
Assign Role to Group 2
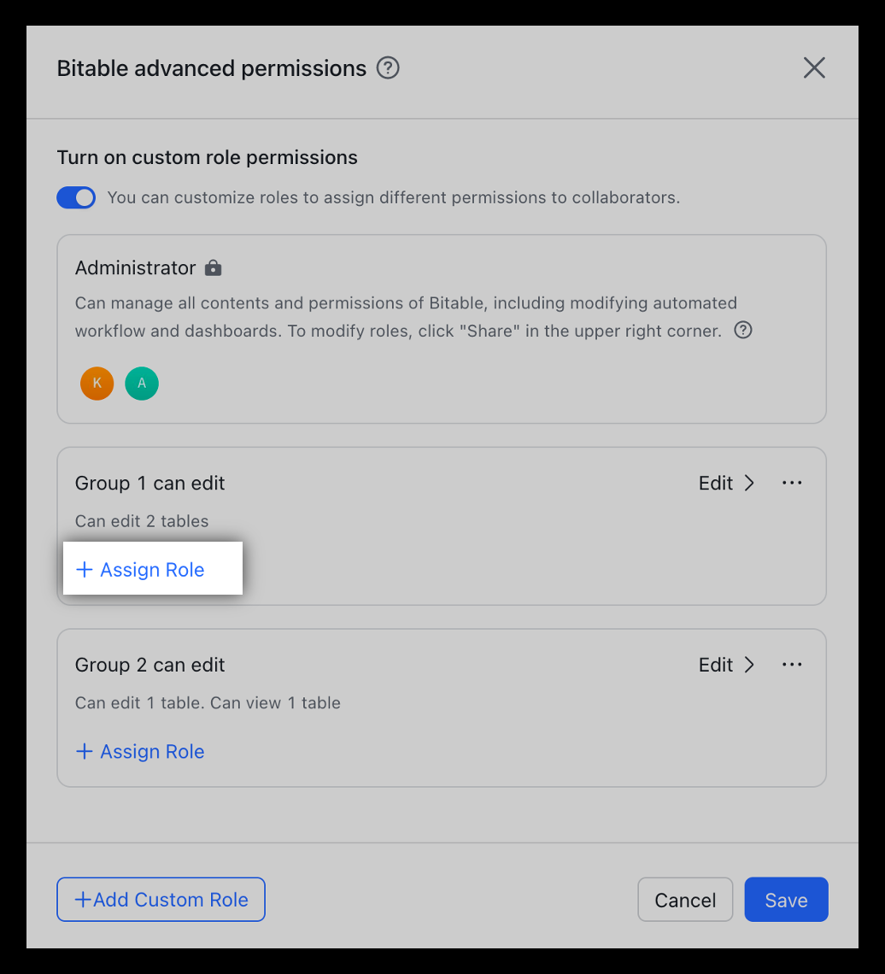tap(141, 752)
